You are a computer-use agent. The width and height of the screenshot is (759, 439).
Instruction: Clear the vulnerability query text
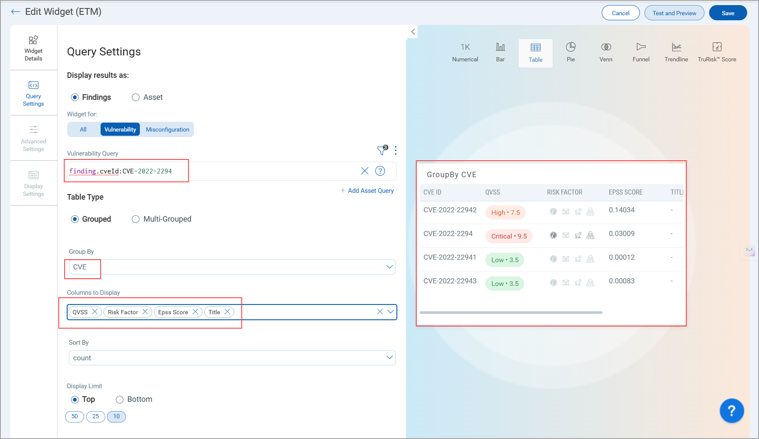[x=365, y=171]
